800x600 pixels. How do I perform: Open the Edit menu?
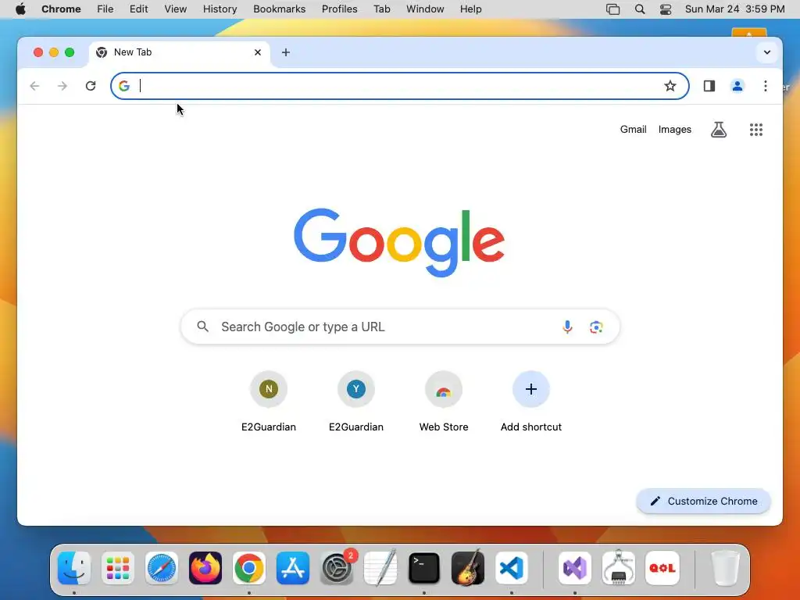[139, 9]
